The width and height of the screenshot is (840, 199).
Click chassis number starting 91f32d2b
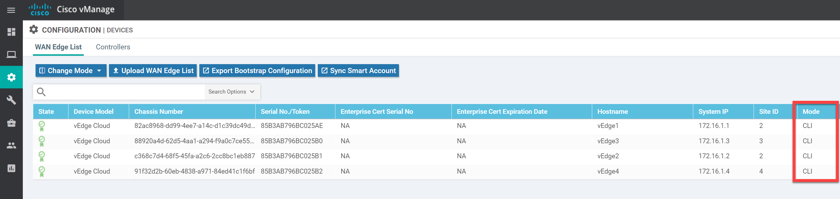(x=194, y=172)
